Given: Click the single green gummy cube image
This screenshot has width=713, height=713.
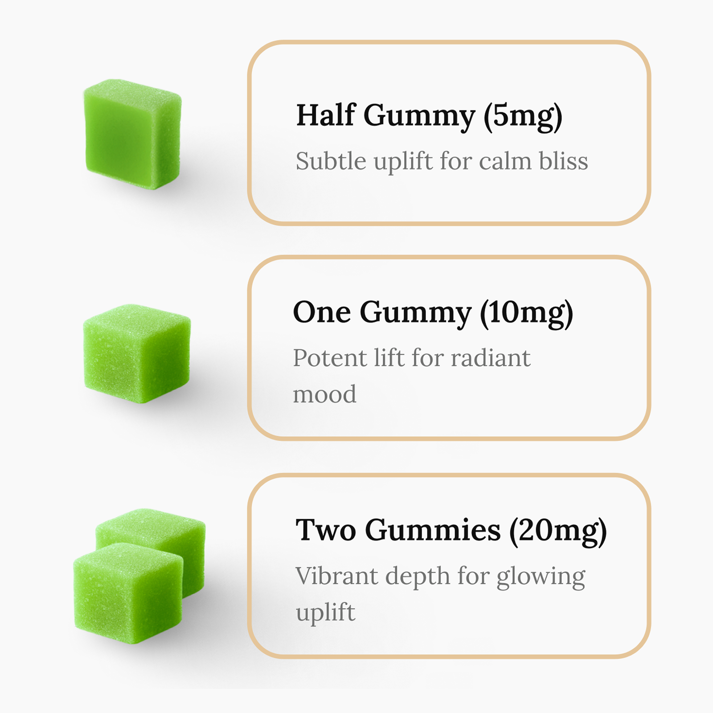Looking at the screenshot, I should pos(137,353).
